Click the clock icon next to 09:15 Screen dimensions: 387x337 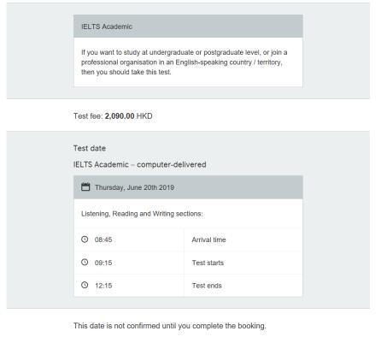coord(85,262)
